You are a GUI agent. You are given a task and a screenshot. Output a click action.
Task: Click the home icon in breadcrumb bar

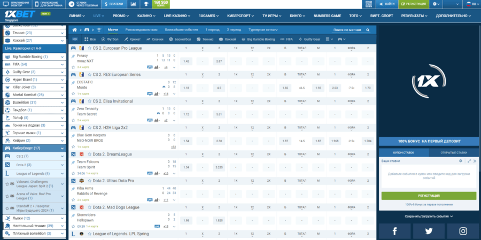click(74, 30)
